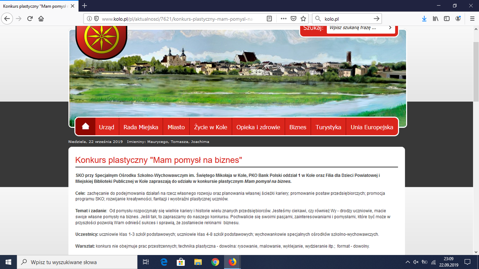
Task: Click the bold word Cele:
Action: [x=80, y=193]
